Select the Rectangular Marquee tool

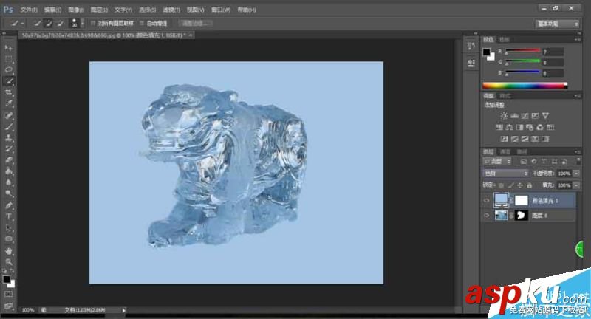pos(9,59)
